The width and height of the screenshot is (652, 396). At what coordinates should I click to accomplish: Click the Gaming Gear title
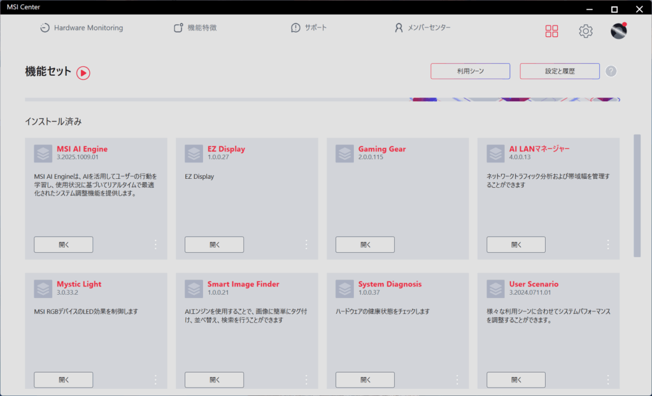point(382,149)
